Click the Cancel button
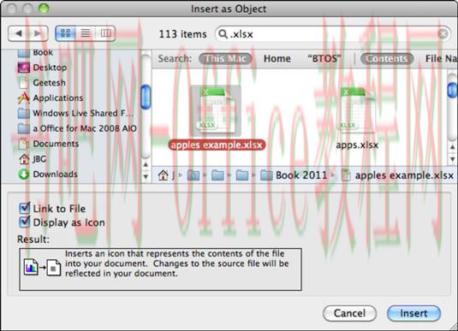This screenshot has width=458, height=331. 349,313
